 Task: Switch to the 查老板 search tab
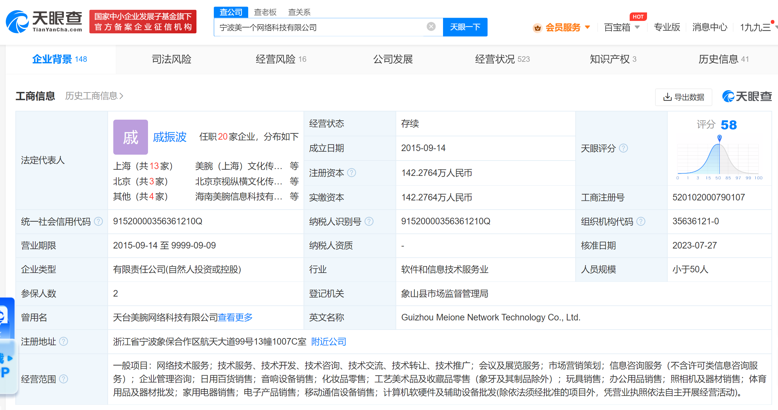pyautogui.click(x=265, y=12)
